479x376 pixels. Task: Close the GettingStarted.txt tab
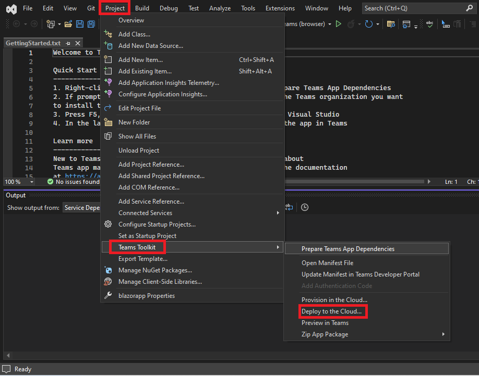[78, 43]
